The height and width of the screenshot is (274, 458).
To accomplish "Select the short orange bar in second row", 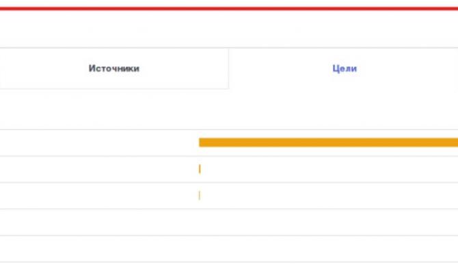I will coord(200,169).
